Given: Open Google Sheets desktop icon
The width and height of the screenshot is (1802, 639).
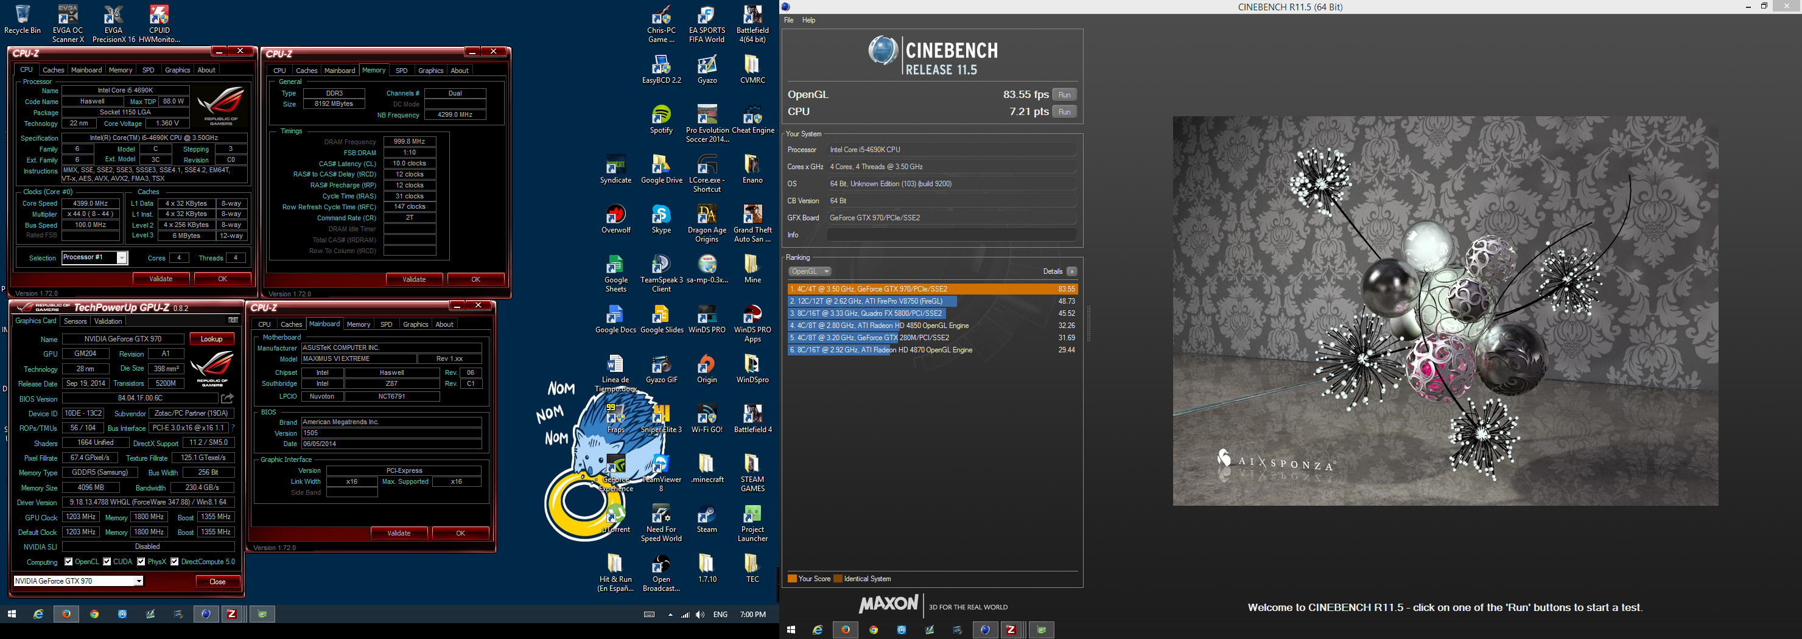Looking at the screenshot, I should tap(615, 273).
